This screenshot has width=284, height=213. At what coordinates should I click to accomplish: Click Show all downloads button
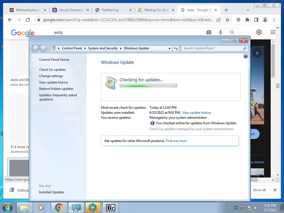(x=259, y=190)
